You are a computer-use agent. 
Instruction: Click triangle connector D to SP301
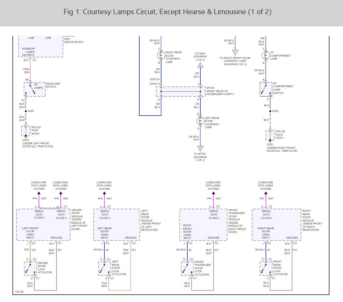pyautogui.click(x=200, y=148)
